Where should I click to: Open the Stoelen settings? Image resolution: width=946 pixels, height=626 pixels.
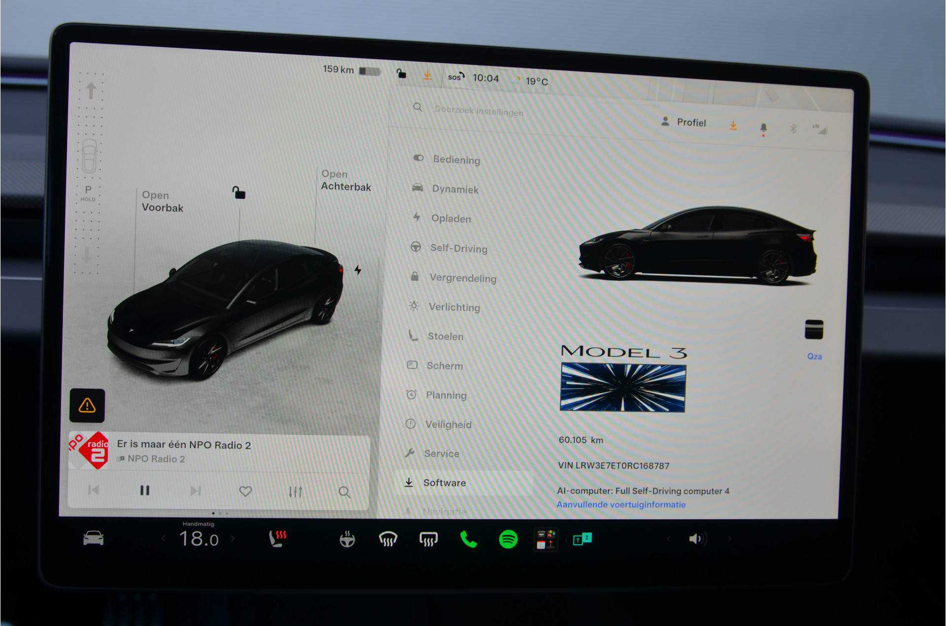click(436, 336)
